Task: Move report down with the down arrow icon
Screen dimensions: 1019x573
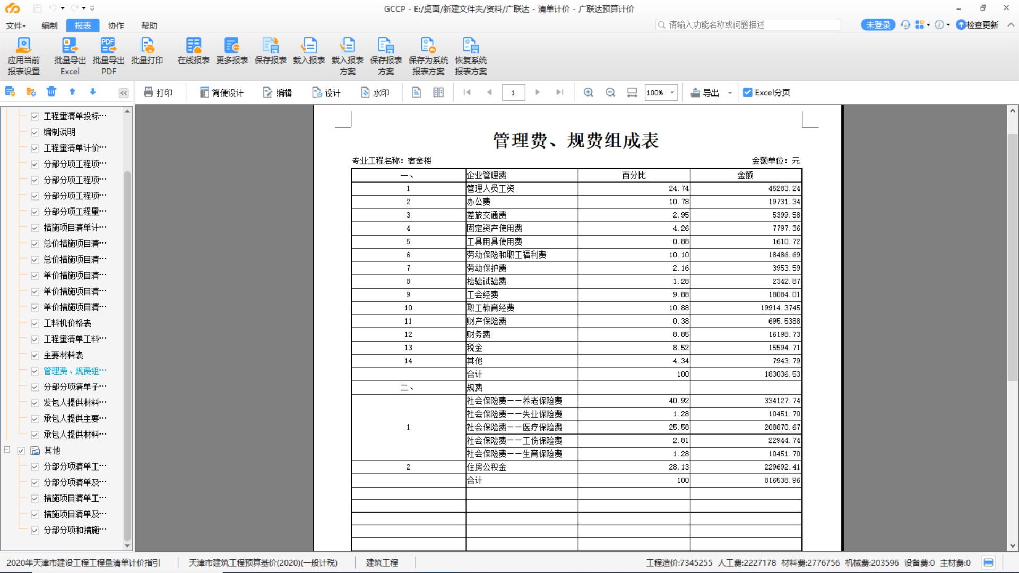Action: coord(93,92)
